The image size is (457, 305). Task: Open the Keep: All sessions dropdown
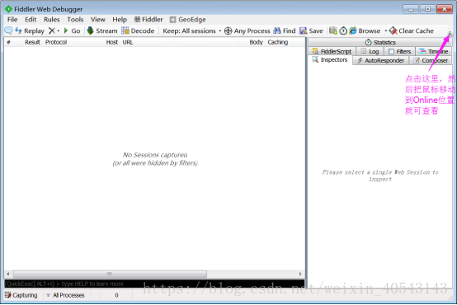[x=191, y=30]
